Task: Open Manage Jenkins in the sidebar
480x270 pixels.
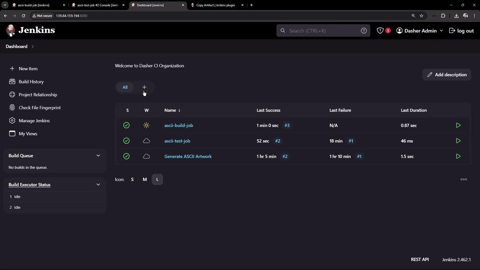Action: pyautogui.click(x=29, y=121)
